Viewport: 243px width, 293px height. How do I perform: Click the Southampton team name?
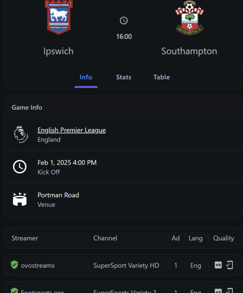(x=189, y=51)
